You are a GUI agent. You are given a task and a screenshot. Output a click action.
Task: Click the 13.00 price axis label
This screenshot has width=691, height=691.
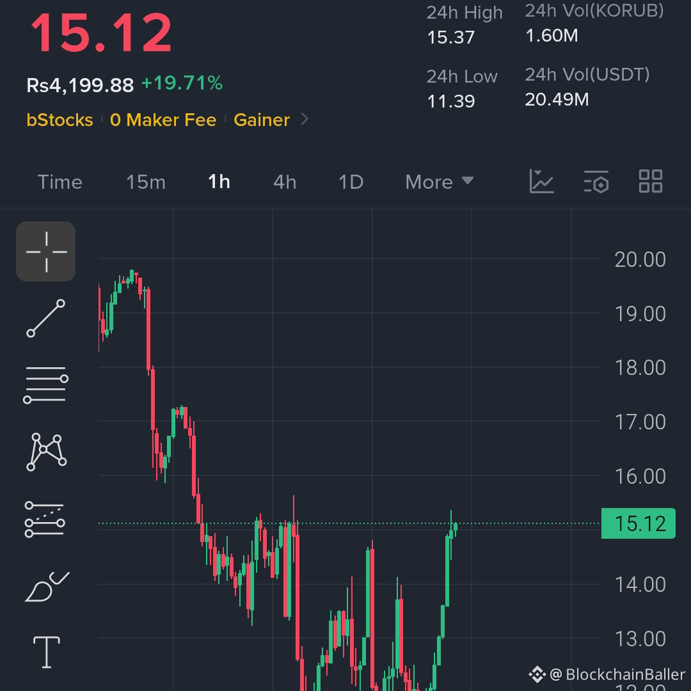[x=640, y=639]
